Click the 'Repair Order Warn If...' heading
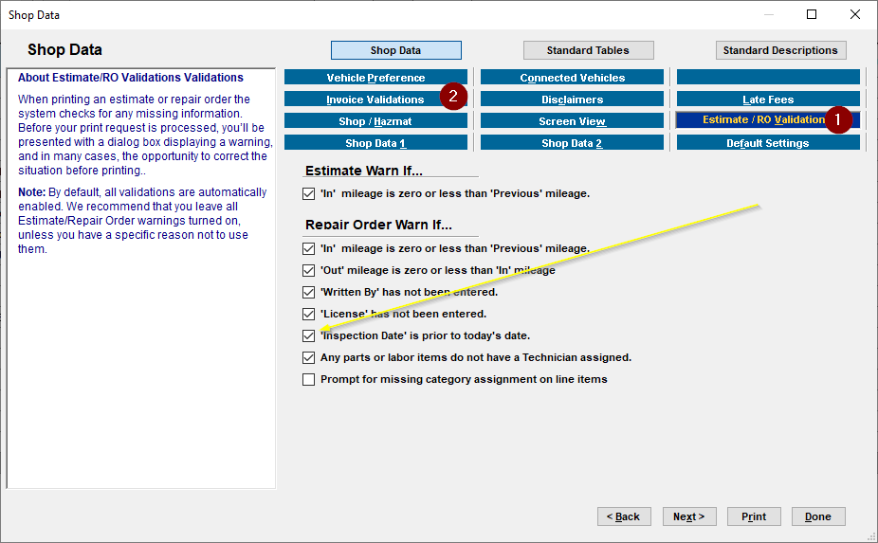The height and width of the screenshot is (543, 878). pos(378,225)
